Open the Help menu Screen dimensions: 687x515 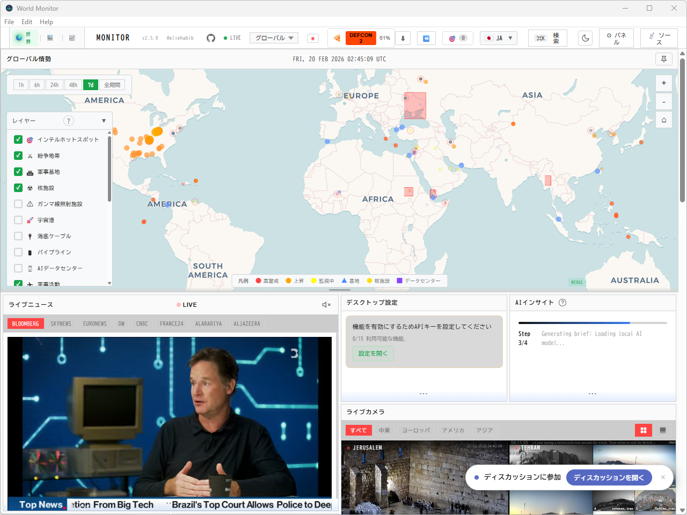click(47, 22)
